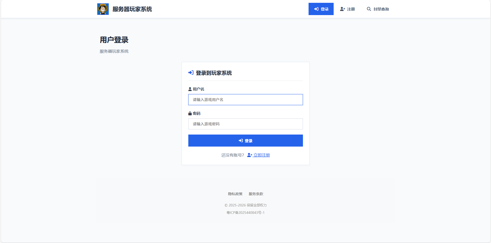Open 封禁查询 from the navigation bar

tap(381, 9)
